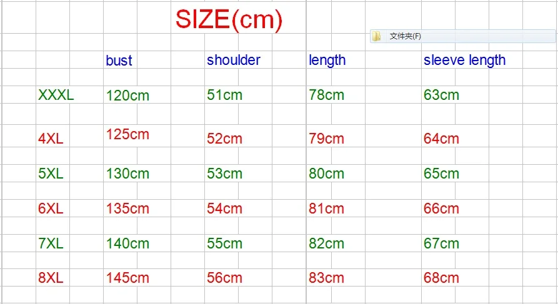This screenshot has width=558, height=304.
Task: Select the 125cm bust cell
Action: pyautogui.click(x=127, y=134)
